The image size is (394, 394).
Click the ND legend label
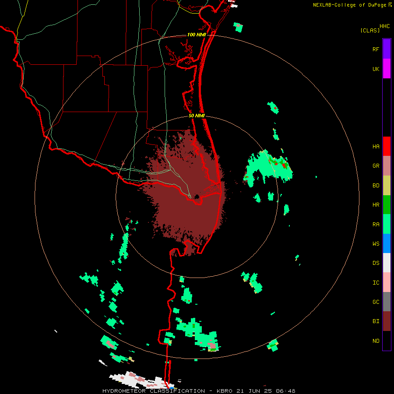(376, 341)
